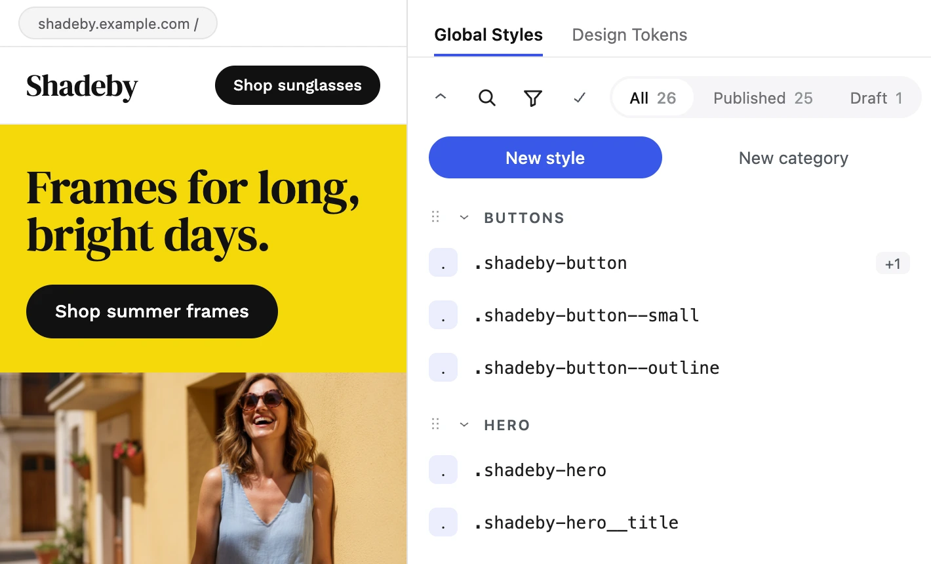
Task: Open search with the magnifier icon
Action: click(486, 98)
